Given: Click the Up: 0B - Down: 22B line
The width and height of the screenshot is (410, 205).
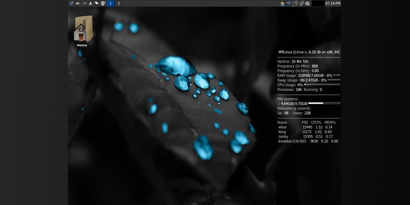Looking at the screenshot, I should point(294,113).
